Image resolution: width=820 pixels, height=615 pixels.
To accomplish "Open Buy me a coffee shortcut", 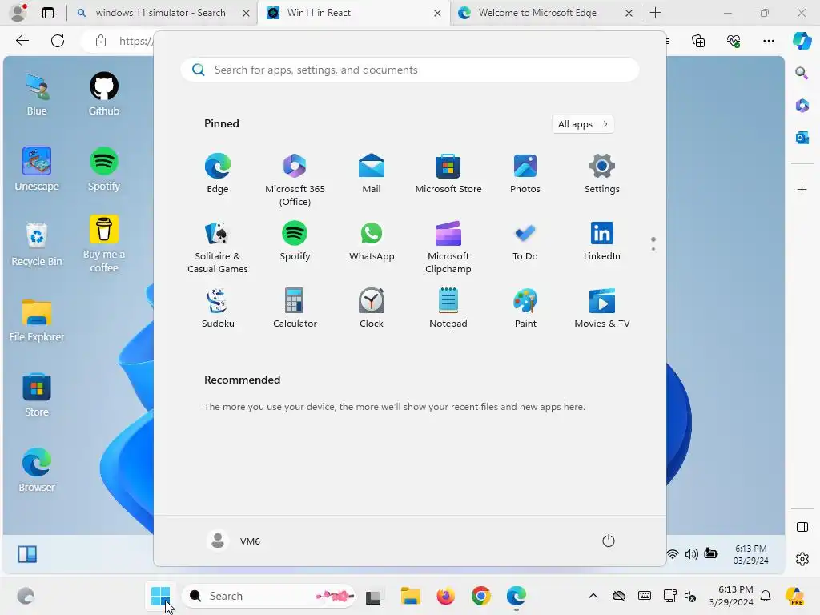I will click(x=103, y=243).
